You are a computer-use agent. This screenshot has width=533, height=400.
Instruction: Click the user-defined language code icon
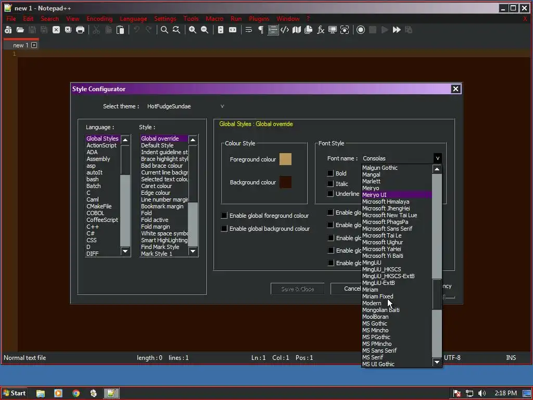point(285,30)
